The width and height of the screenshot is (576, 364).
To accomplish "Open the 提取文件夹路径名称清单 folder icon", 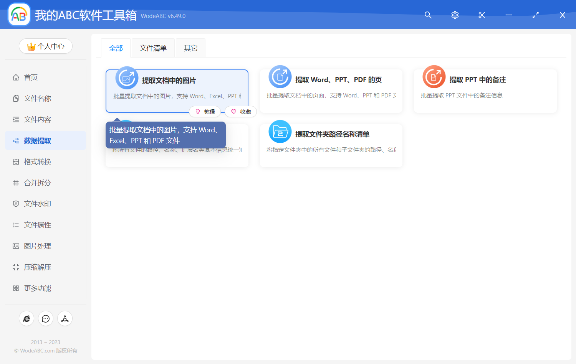I will [x=280, y=132].
